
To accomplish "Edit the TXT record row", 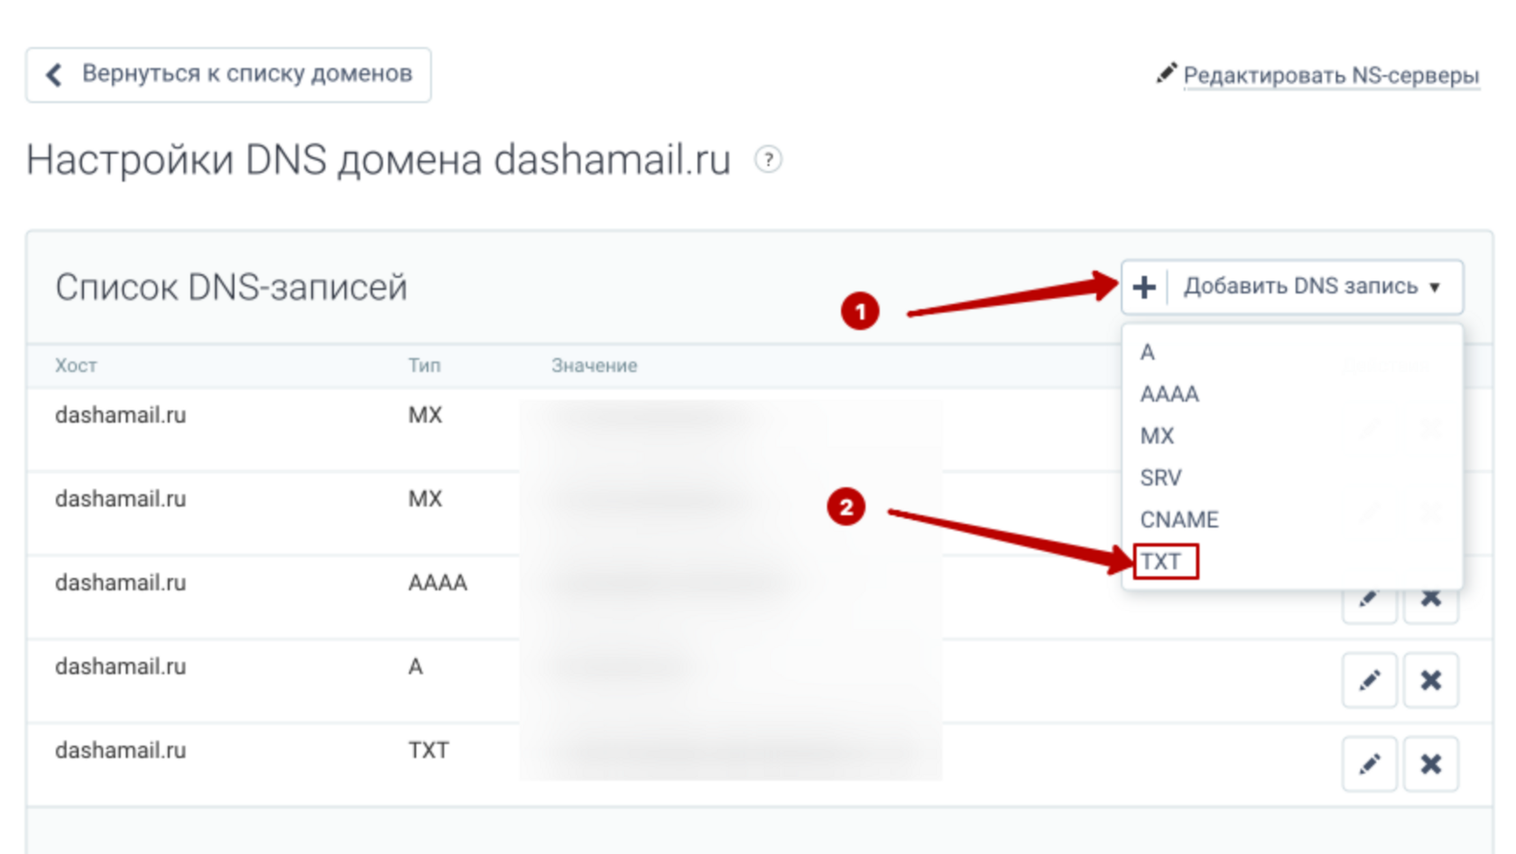I will pyautogui.click(x=1369, y=765).
